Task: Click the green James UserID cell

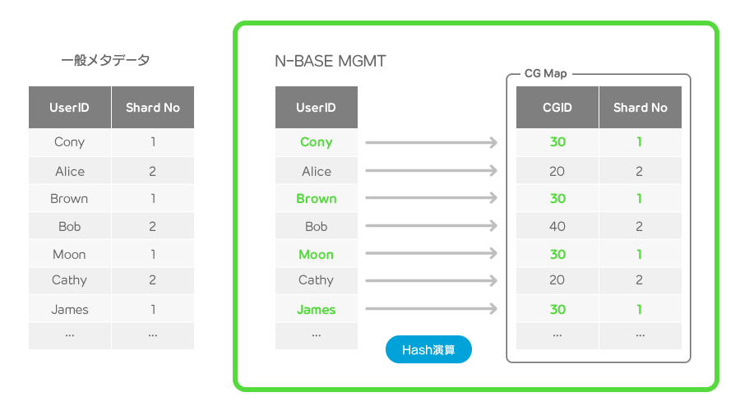Action: 317,309
